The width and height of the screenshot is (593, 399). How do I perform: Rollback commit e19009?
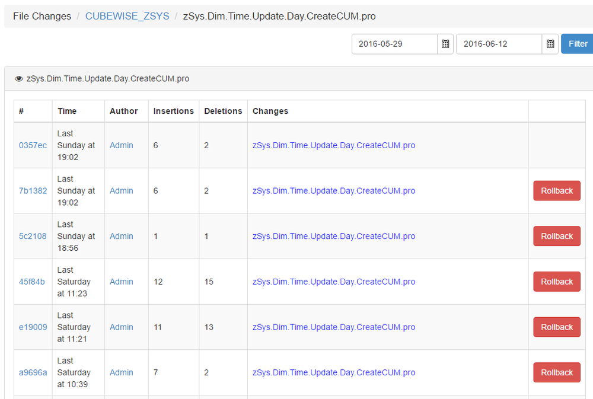click(x=556, y=327)
